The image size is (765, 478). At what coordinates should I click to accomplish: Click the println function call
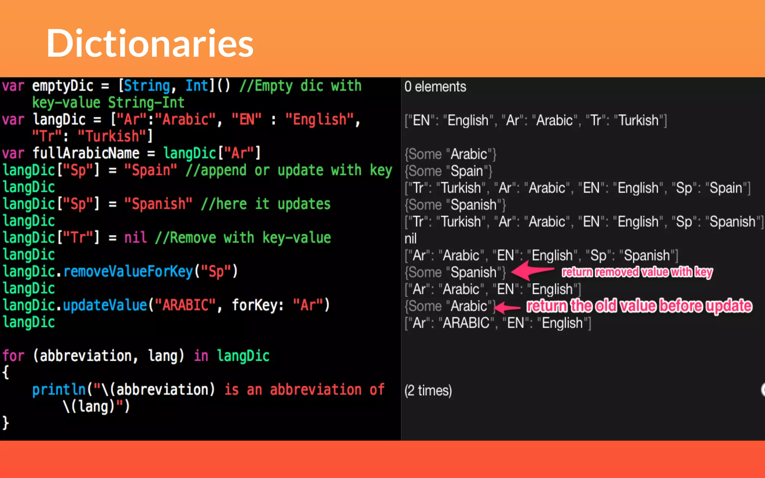59,389
